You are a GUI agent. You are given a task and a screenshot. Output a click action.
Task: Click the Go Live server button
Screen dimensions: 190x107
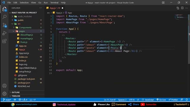pyautogui.click(x=161, y=100)
